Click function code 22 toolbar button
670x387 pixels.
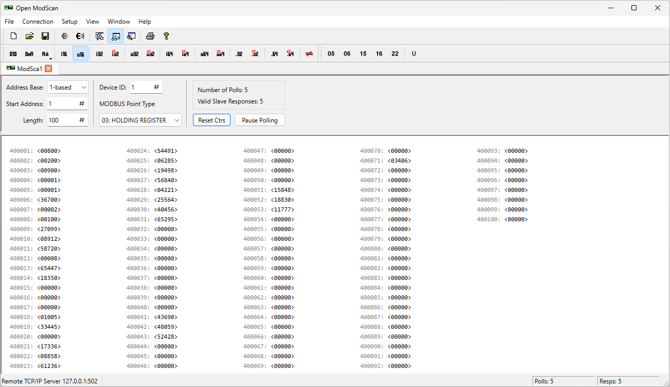[x=395, y=54]
